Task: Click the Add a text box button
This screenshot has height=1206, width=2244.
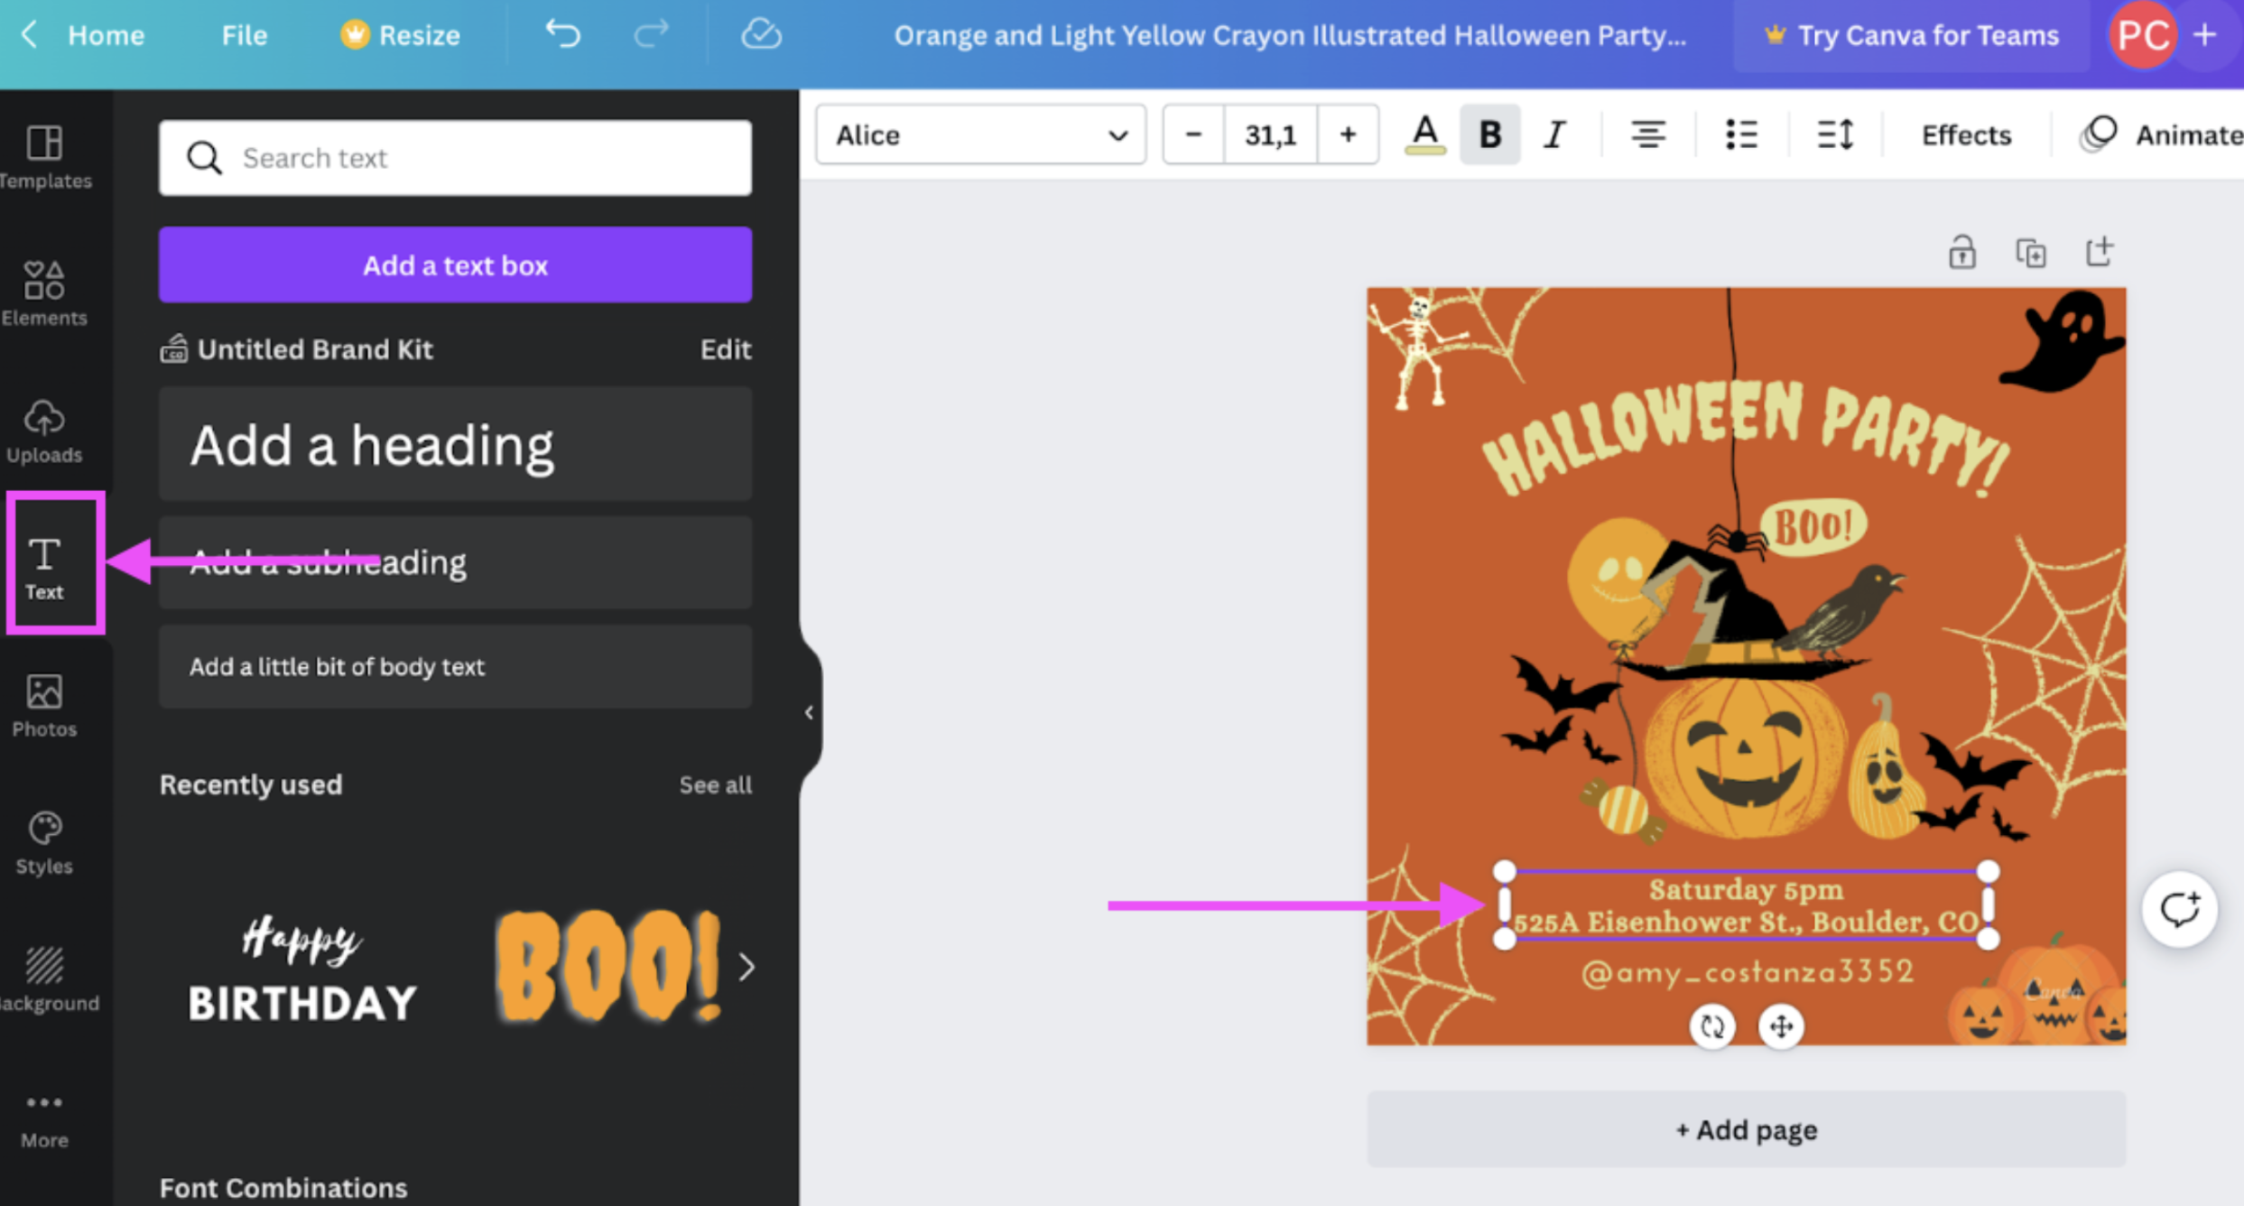Action: (455, 264)
